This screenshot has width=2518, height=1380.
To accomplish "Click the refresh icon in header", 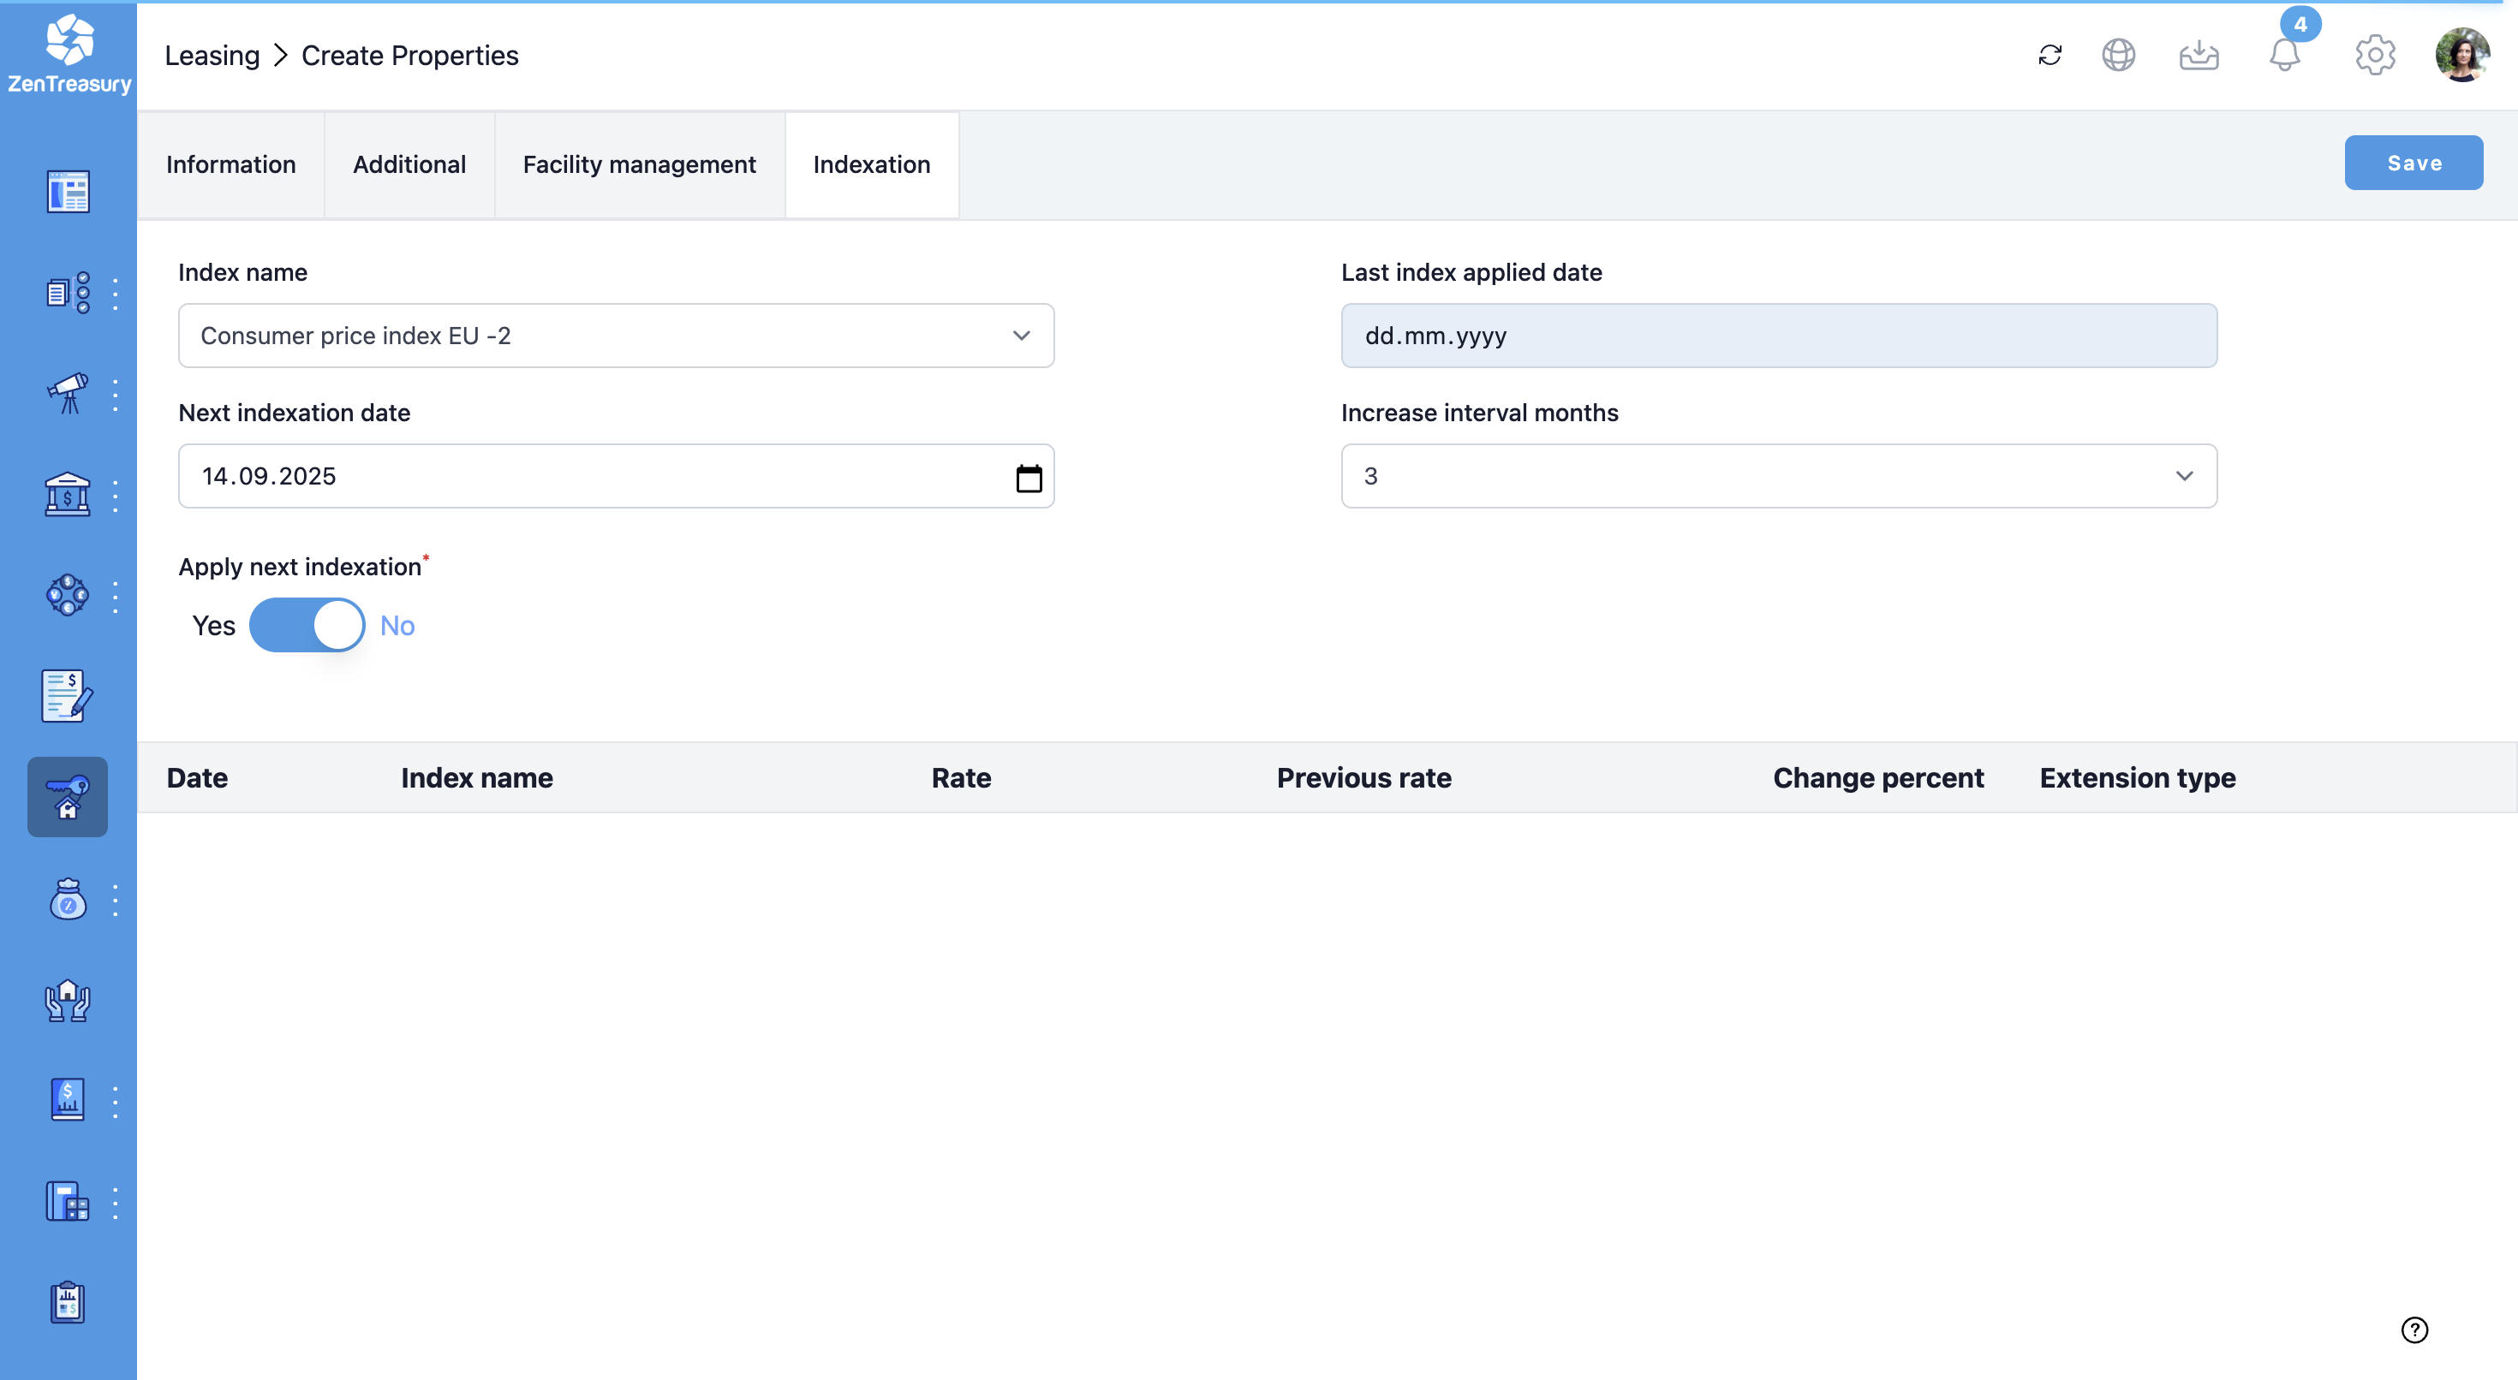I will [2050, 56].
